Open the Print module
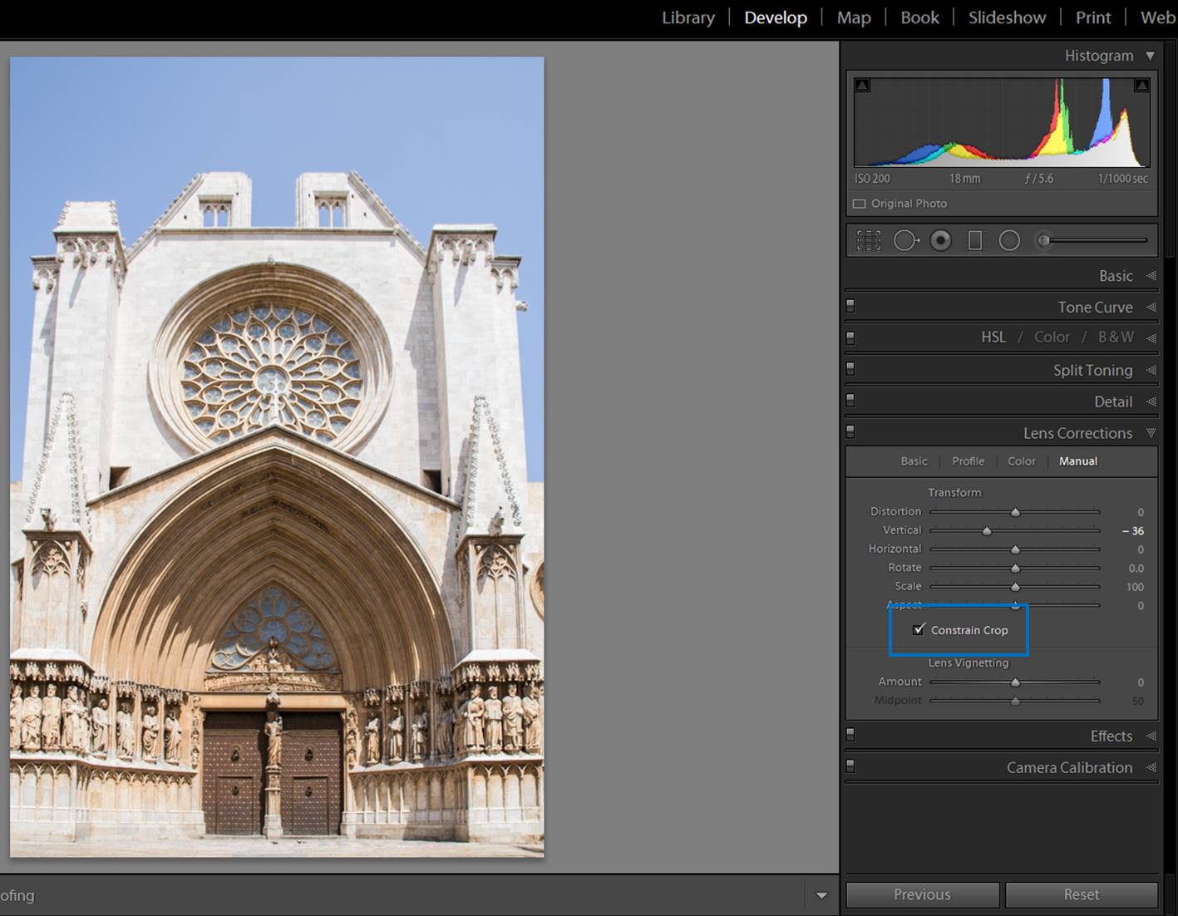This screenshot has width=1178, height=916. pos(1093,17)
